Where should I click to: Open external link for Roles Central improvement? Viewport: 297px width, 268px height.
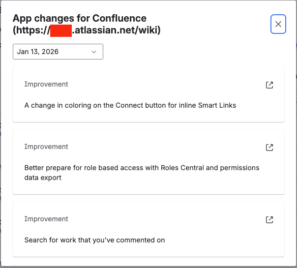click(269, 148)
